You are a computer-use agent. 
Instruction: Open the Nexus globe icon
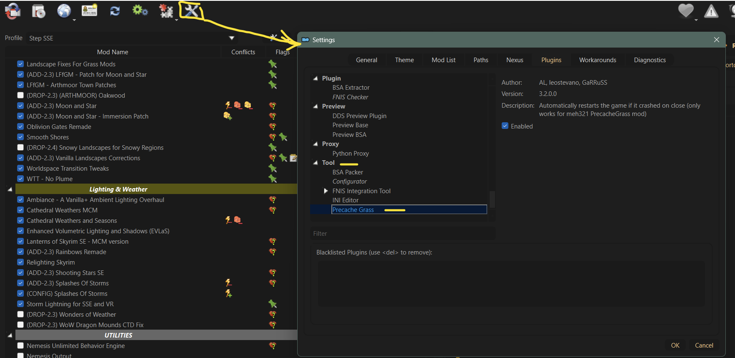pos(64,11)
